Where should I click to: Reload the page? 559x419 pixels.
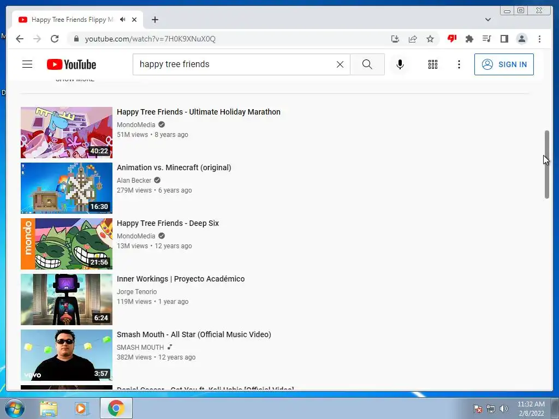[55, 39]
